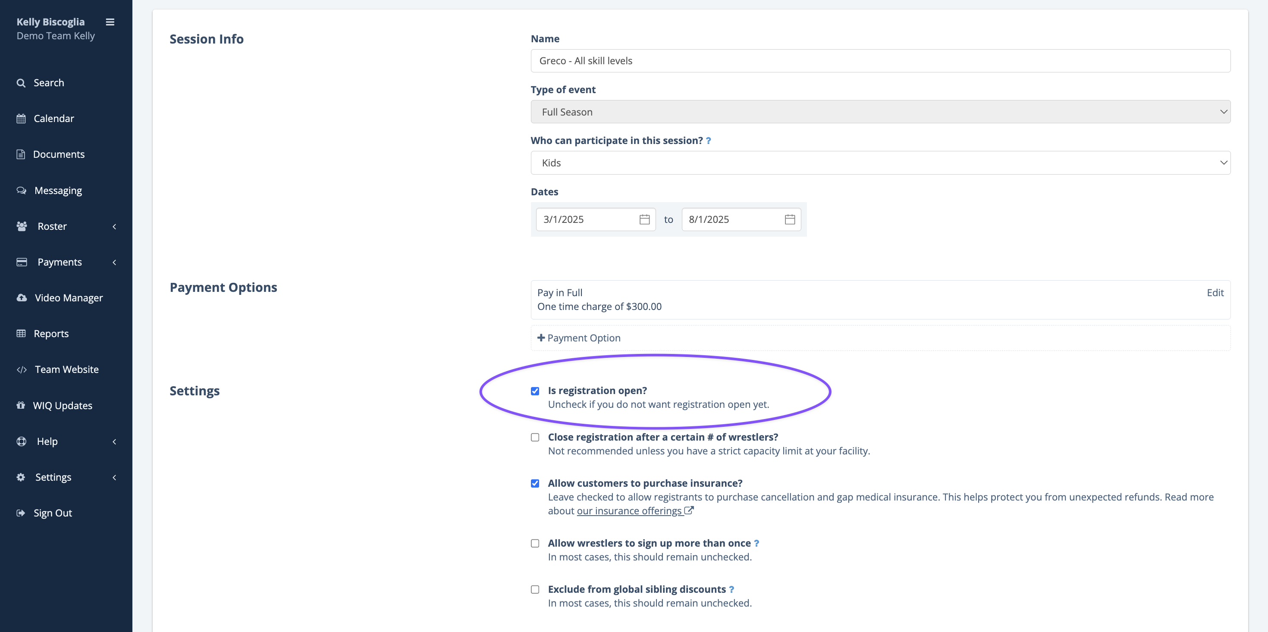Screen dimensions: 1268x632
Task: Click the Messaging chat bubble icon
Action: point(22,191)
